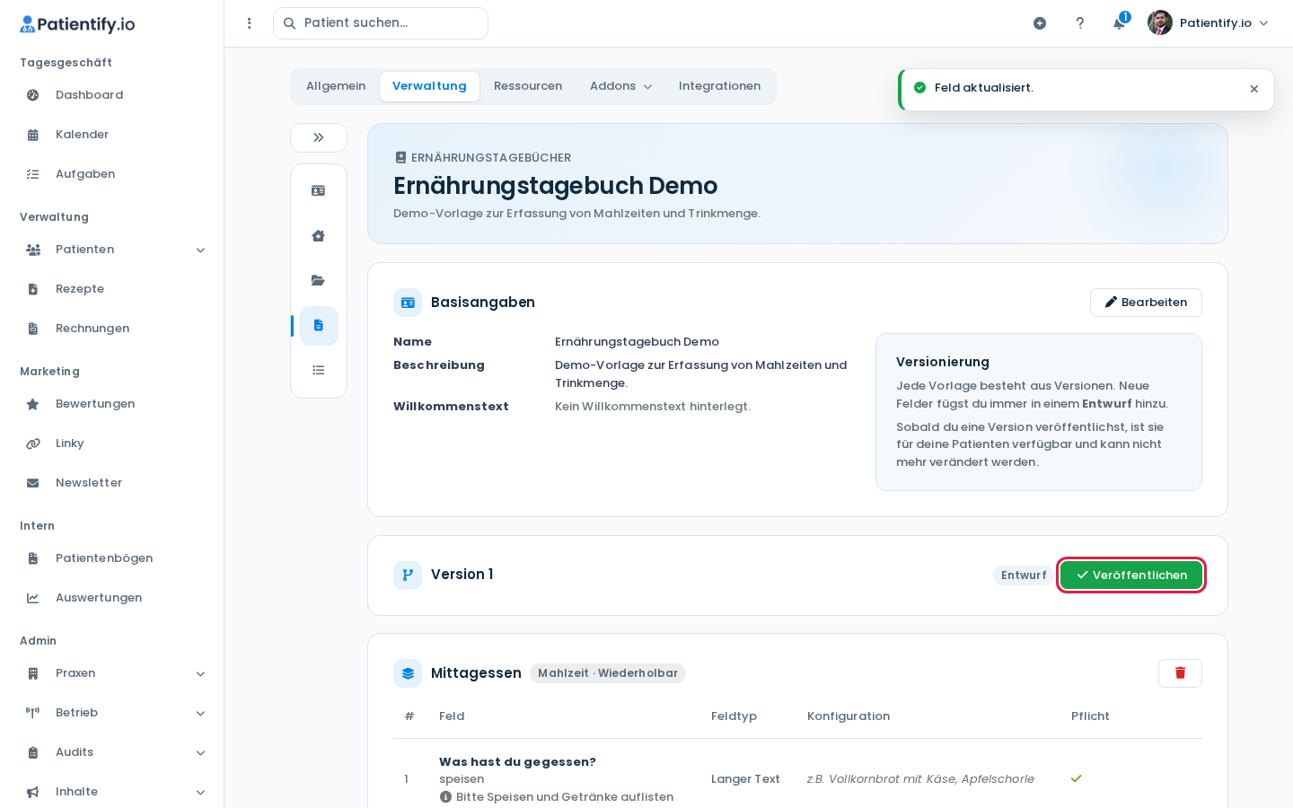Open Rechnungen in the sidebar
This screenshot has width=1293, height=808.
tap(111, 329)
